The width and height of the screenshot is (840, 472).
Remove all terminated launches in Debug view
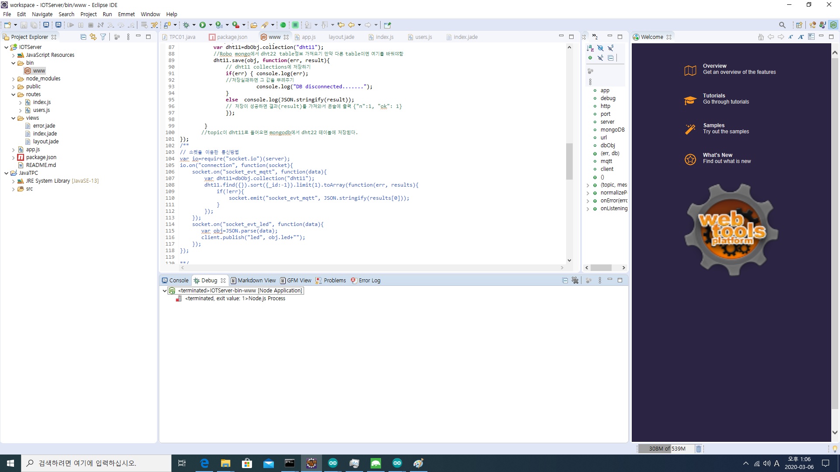tap(575, 280)
